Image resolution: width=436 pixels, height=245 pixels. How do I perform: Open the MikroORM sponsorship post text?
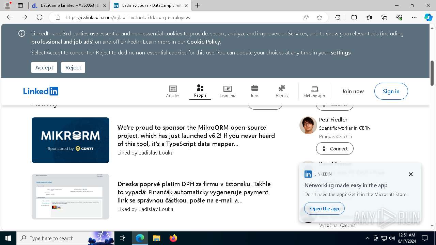tap(196, 135)
